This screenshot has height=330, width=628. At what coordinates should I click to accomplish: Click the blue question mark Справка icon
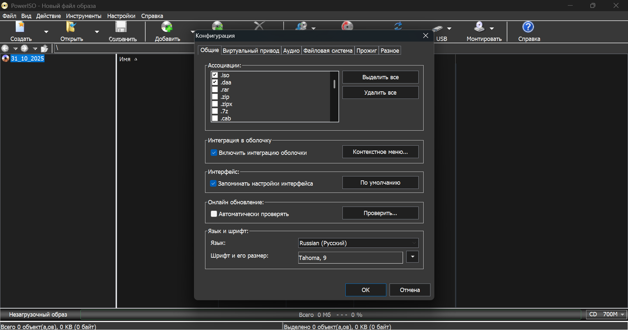coord(528,27)
